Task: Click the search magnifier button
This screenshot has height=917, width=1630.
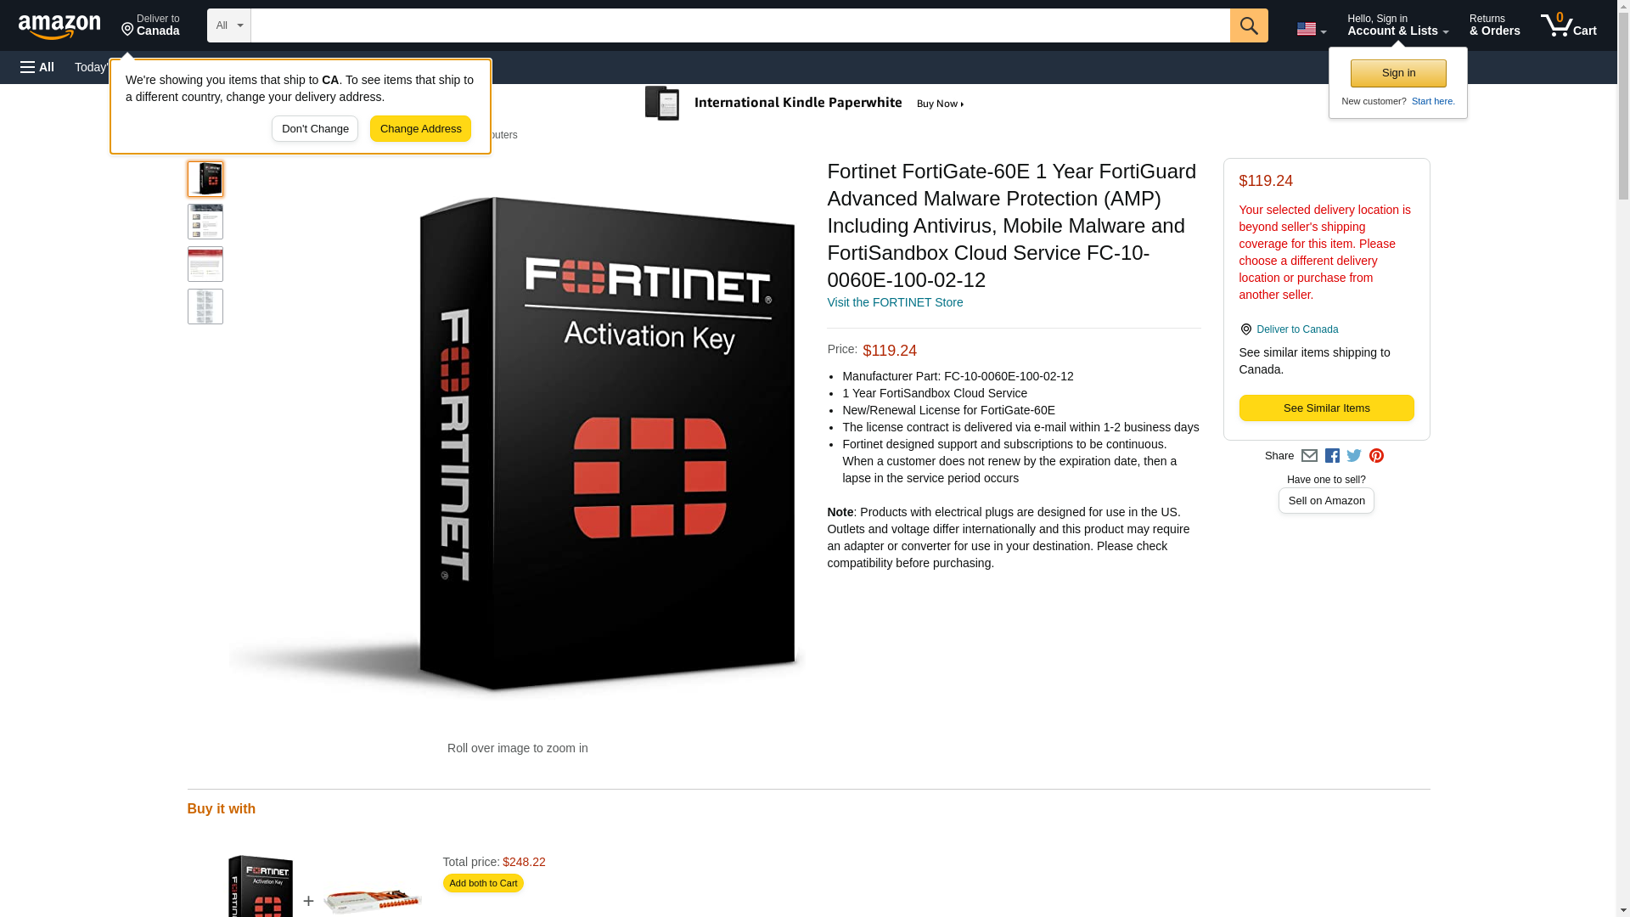Action: click(x=1249, y=25)
